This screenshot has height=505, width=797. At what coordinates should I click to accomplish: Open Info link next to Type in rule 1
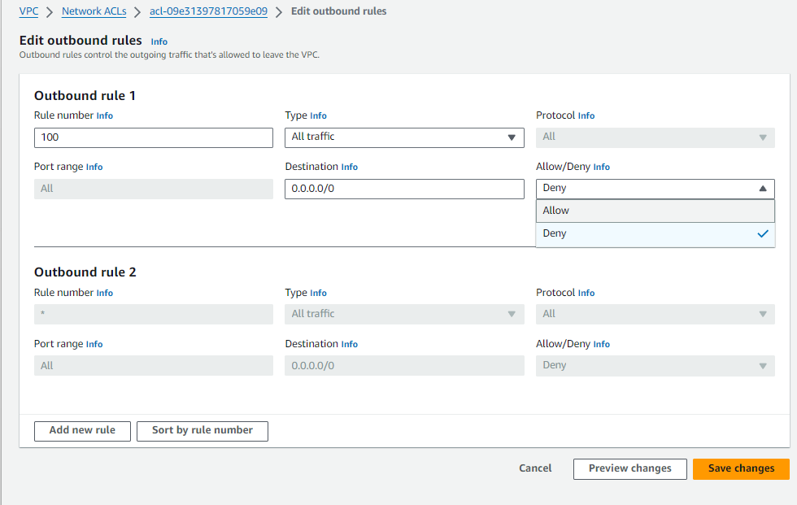(318, 115)
